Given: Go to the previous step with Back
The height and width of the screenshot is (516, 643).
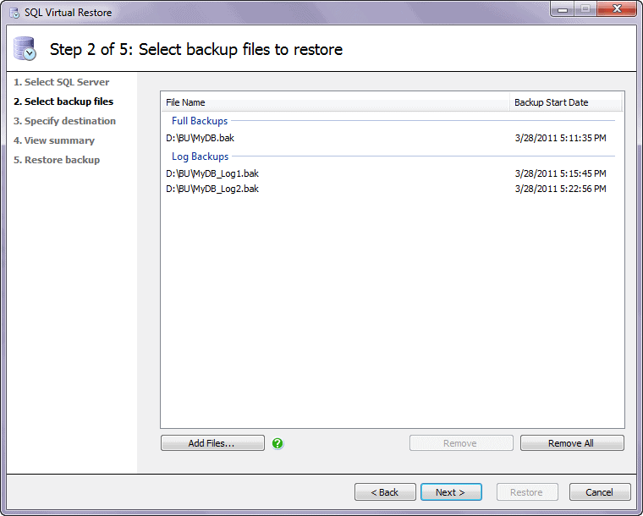Looking at the screenshot, I should [x=385, y=491].
